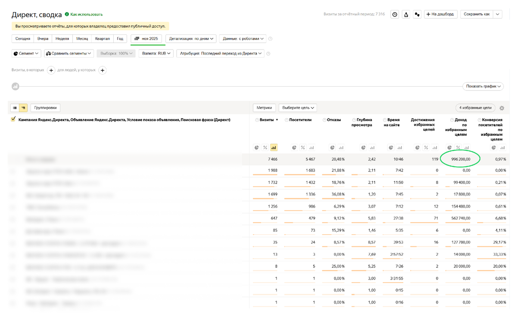Open the Сегмент dropdown
The image size is (517, 317).
point(26,53)
